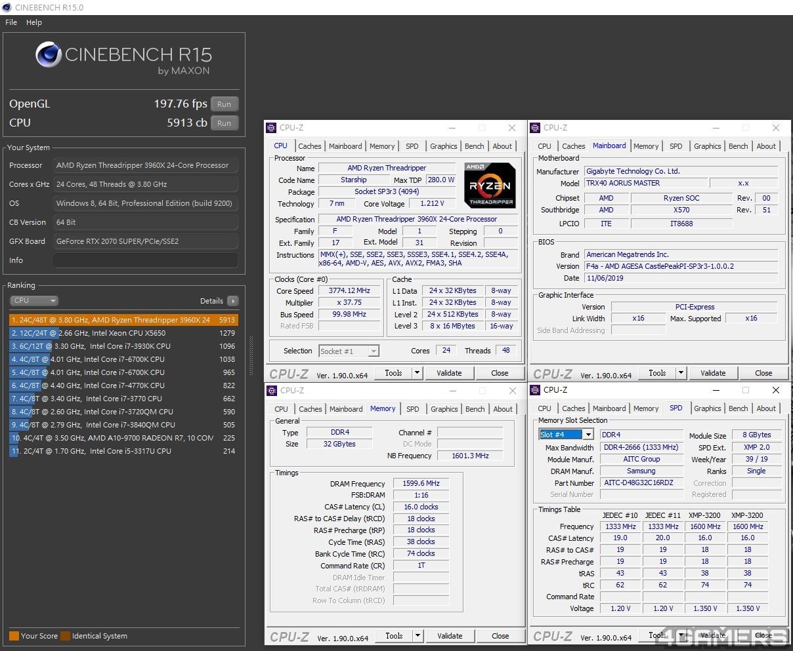Click the GFX Board field with GeForce RTX 2070
The width and height of the screenshot is (793, 651).
tap(145, 241)
